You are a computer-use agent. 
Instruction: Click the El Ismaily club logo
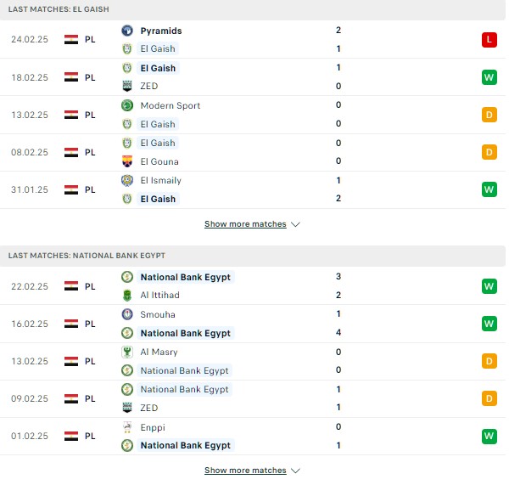click(127, 180)
